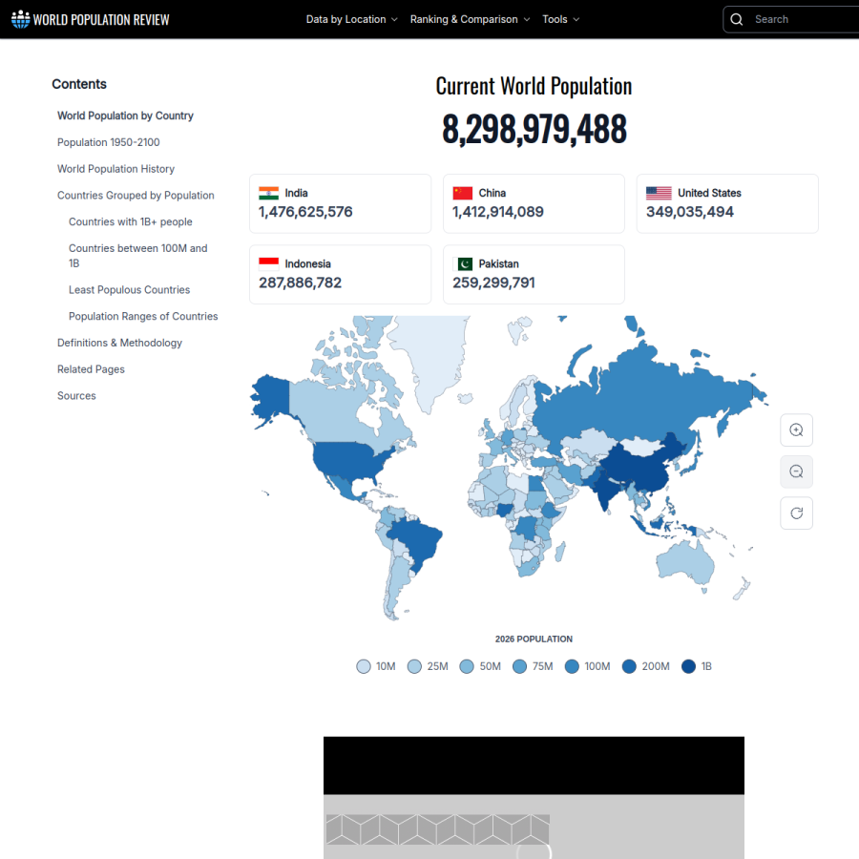Viewport: 859px width, 859px height.
Task: Open Population Ranges of Countries link
Action: click(143, 316)
